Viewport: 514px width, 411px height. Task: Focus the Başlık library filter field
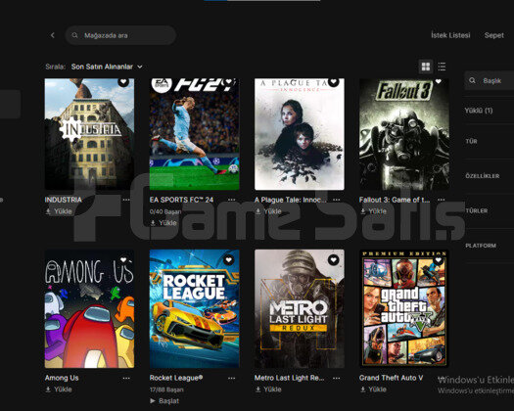(490, 80)
